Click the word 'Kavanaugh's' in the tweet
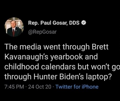This screenshot has width=120, height=101. (26, 57)
